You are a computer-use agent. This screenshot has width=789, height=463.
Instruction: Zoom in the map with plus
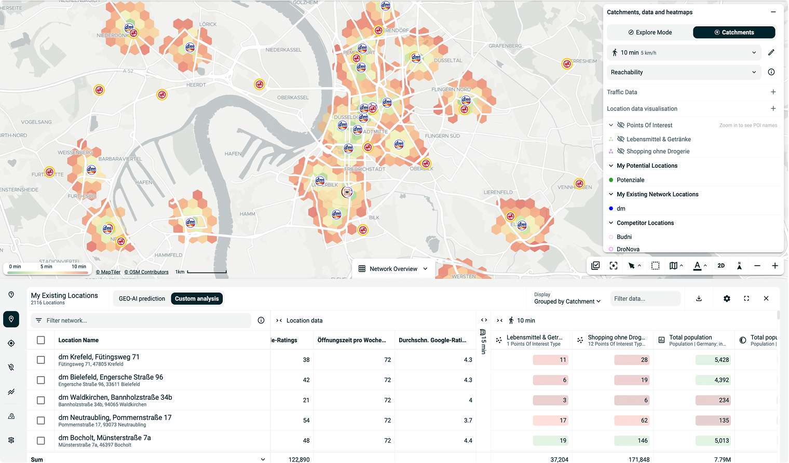click(x=775, y=266)
